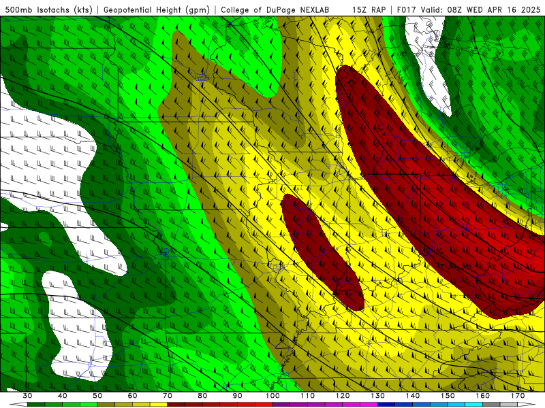
Task: Click the olive swatch beginning at 50
Action: [106, 405]
